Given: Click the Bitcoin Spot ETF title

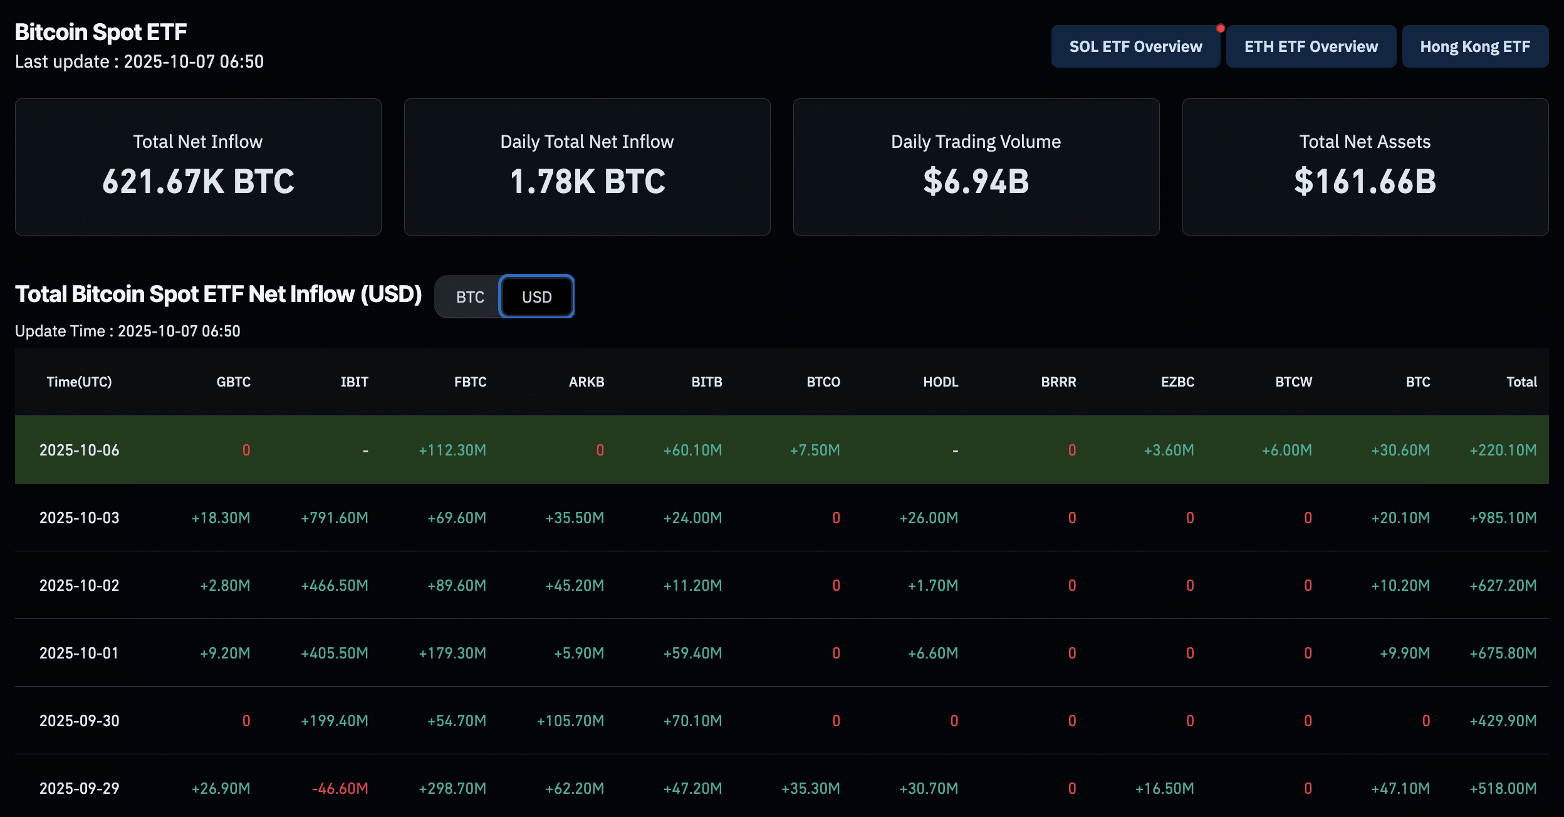Looking at the screenshot, I should (x=101, y=32).
